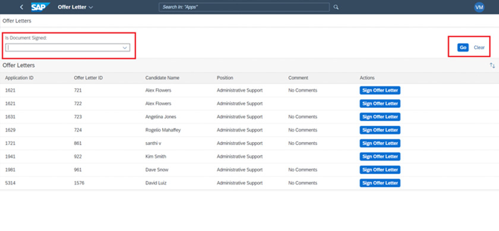Select offer letter ID 723 cell

[78, 117]
